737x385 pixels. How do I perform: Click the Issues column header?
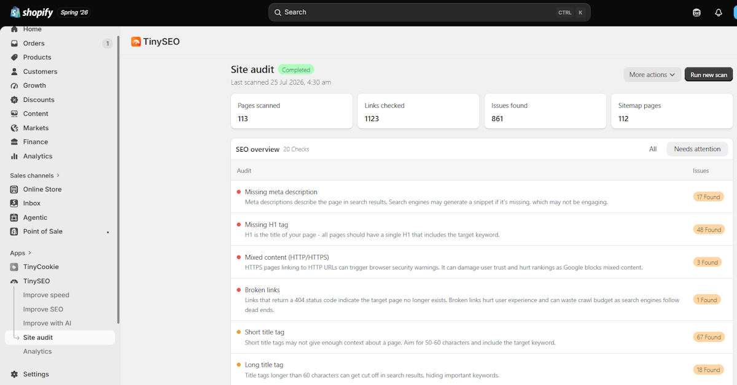coord(701,171)
